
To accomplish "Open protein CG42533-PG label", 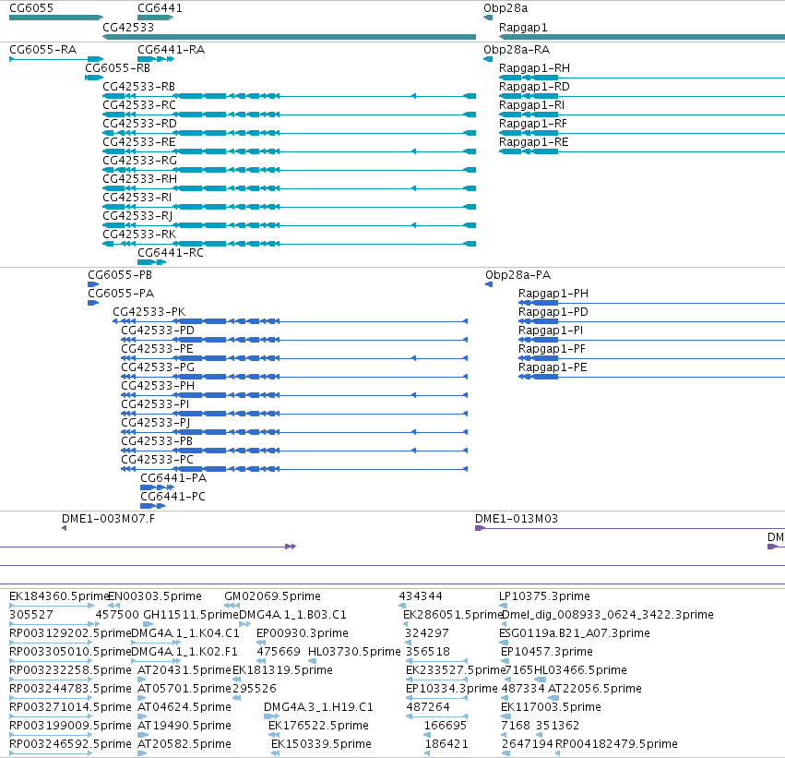I will pyautogui.click(x=158, y=367).
